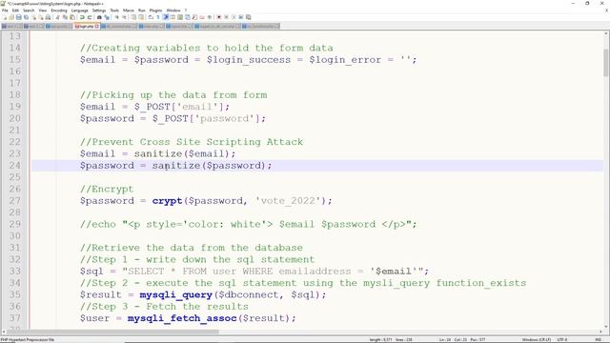Close current document using menu-bar X button
This screenshot has height=343, width=610.
pyautogui.click(x=606, y=10)
